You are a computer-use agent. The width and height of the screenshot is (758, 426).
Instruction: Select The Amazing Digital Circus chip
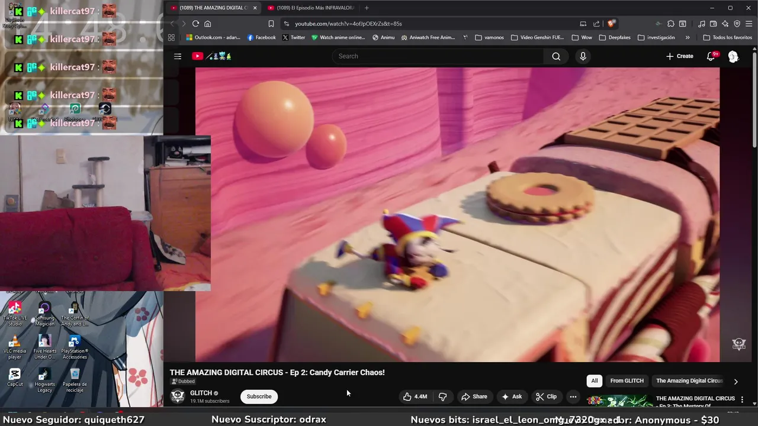coord(689,381)
